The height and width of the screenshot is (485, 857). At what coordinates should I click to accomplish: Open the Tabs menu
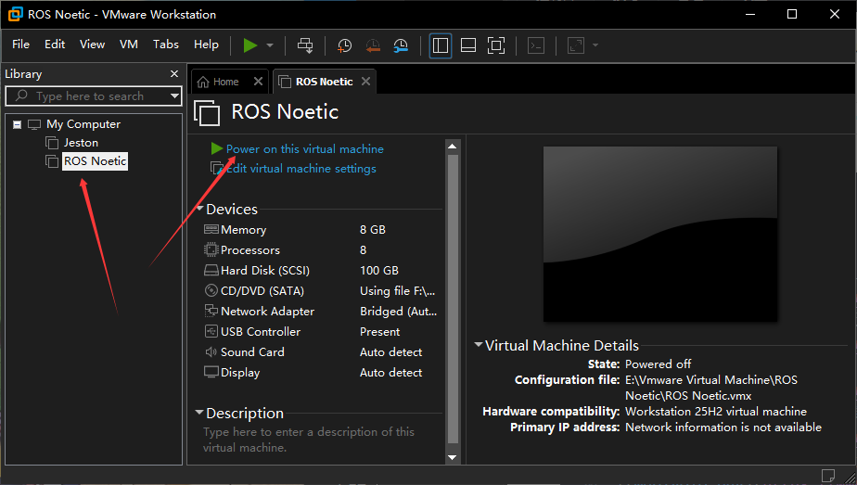click(166, 45)
